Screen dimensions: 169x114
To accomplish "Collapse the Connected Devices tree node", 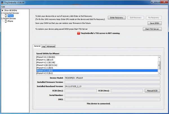I will 2,13.
